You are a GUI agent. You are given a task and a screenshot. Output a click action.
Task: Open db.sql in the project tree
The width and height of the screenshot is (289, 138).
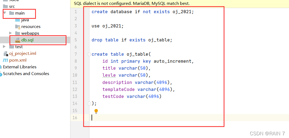pos(27,40)
